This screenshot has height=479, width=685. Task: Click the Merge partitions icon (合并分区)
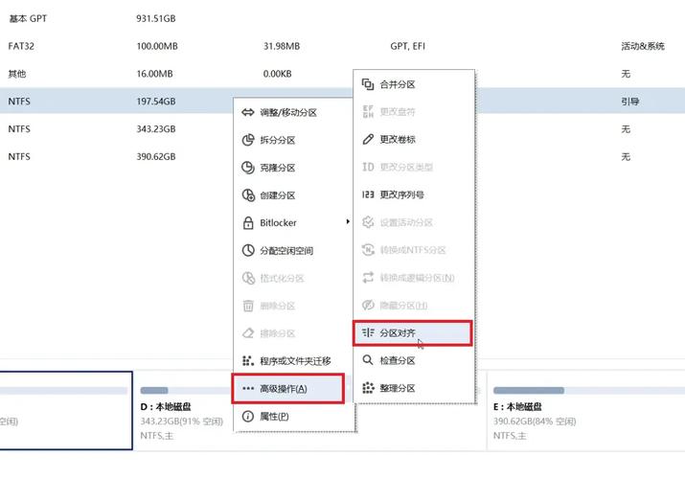pos(368,84)
